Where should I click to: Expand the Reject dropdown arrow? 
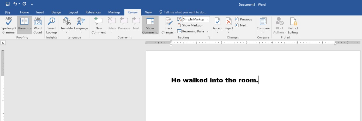pos(229,32)
